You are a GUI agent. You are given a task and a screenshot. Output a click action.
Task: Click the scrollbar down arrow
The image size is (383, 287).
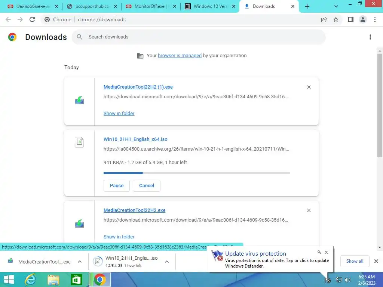(x=380, y=247)
